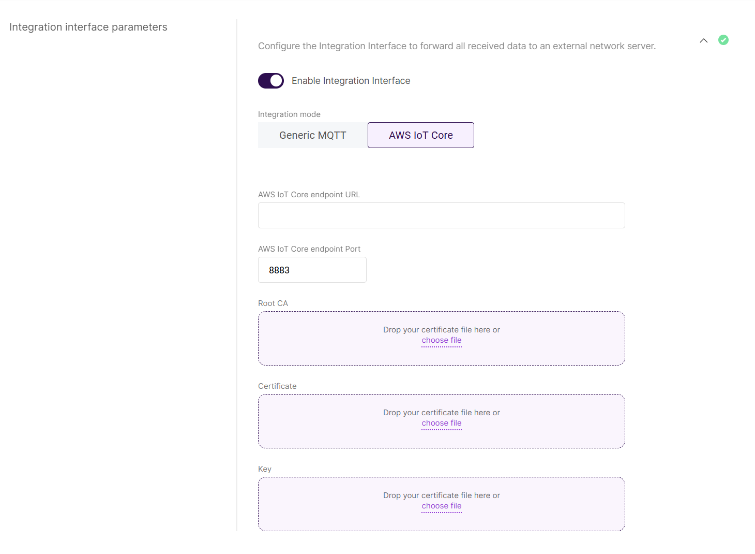Click the green validation checkmark icon
Screen dimensions: 755x554
723,40
